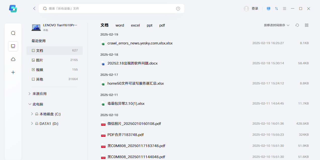
Task: Click the plus icon to add a device
Action: pyautogui.click(x=13, y=72)
